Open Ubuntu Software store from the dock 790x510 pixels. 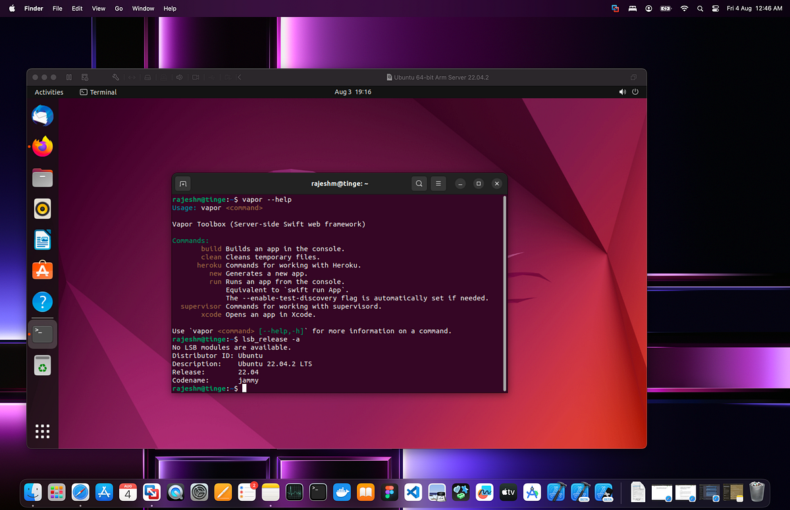pyautogui.click(x=42, y=270)
